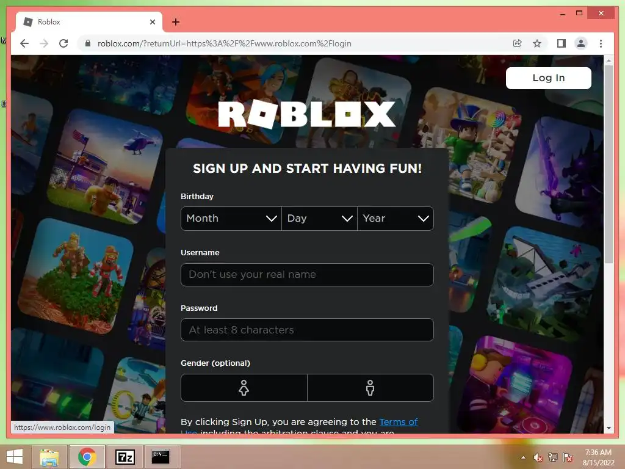Click the purple DJ game thumbnail
Image resolution: width=625 pixels, height=469 pixels.
515,385
